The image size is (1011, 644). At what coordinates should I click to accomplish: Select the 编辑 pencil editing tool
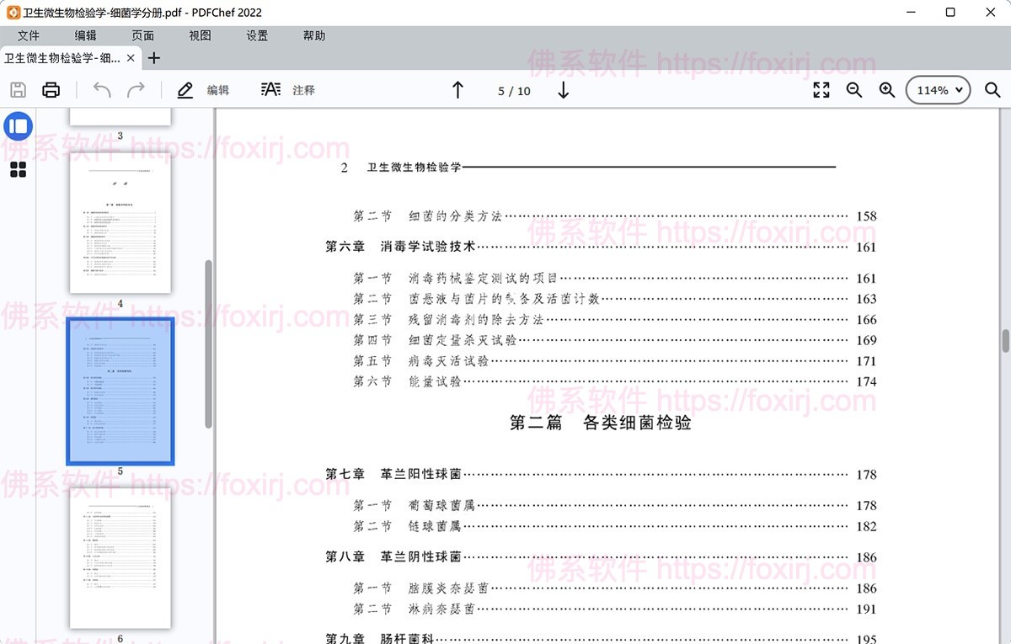[202, 90]
